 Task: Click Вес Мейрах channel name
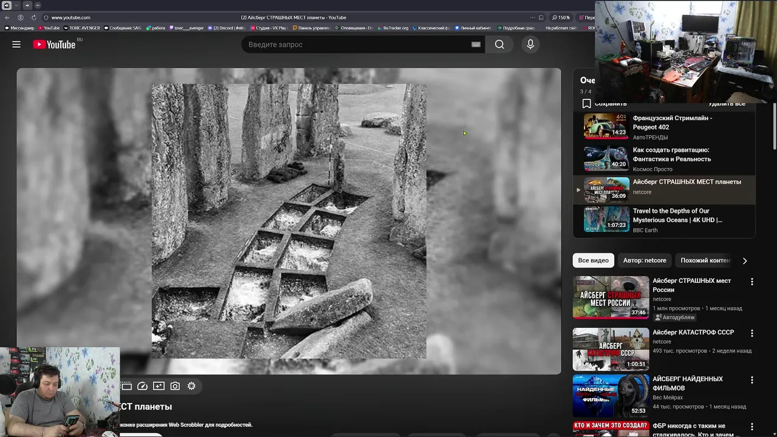tap(668, 398)
